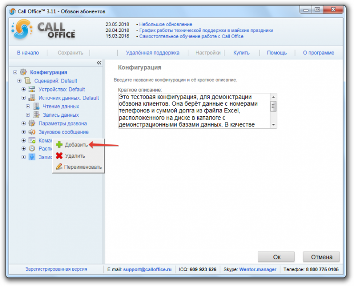Select the Параметры дозвона tree label
Image resolution: width=354 pixels, height=286 pixels.
coord(62,123)
